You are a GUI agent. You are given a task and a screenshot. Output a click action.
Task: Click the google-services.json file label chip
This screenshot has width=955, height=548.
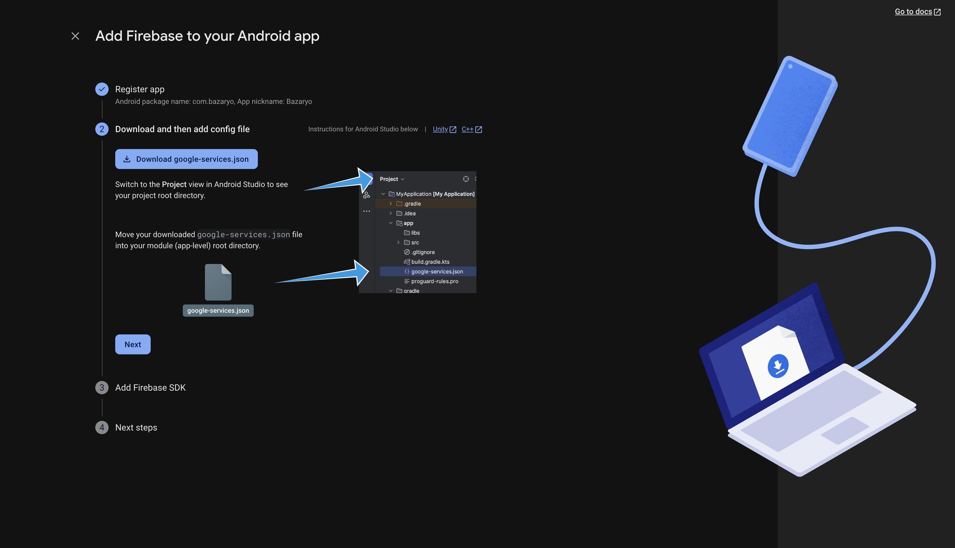218,311
